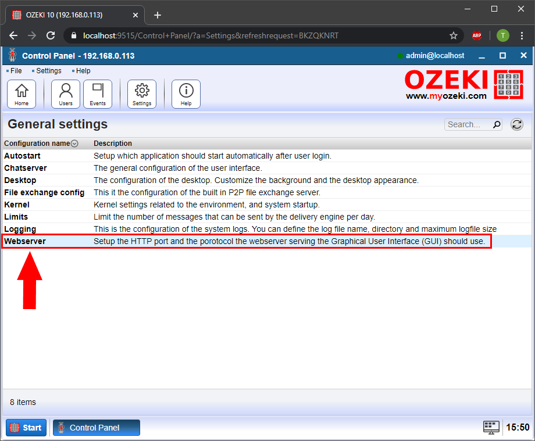Open the Events toolbar icon
The image size is (535, 441).
pos(98,94)
